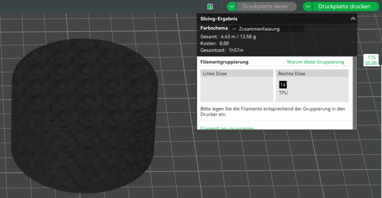Click the Gesamtzeit 1h57m entry
Image resolution: width=382 pixels, height=198 pixels.
[x=222, y=50]
